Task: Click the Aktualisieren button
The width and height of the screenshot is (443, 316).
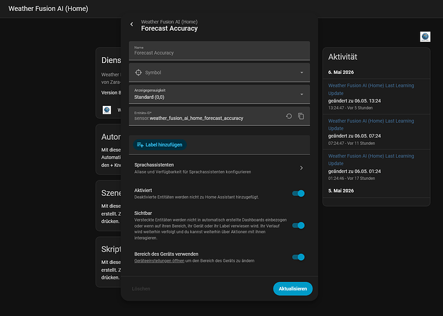Action: (293, 288)
